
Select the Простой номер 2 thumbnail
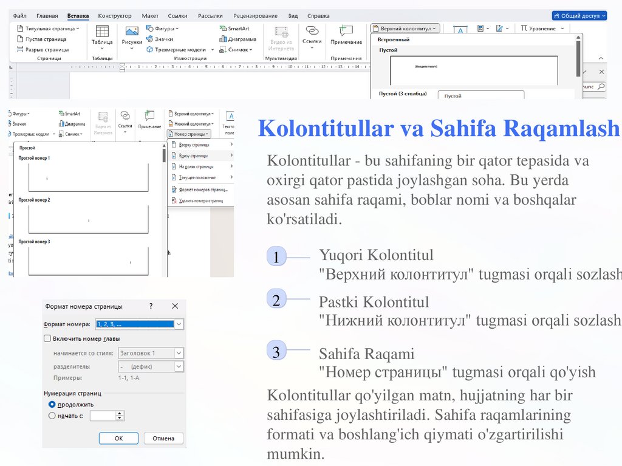point(88,219)
